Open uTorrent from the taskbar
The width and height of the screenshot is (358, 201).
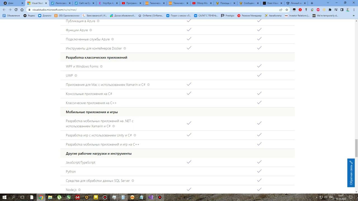[x=59, y=197]
